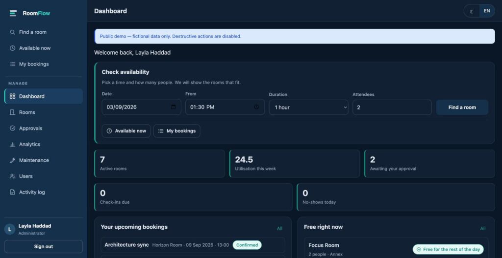Screen dimensions: 502x258
Task: Open the clock picker icon in From field
Action: coord(256,107)
